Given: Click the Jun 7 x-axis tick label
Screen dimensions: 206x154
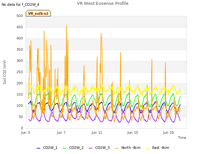Looking at the screenshot, I should (61, 133).
